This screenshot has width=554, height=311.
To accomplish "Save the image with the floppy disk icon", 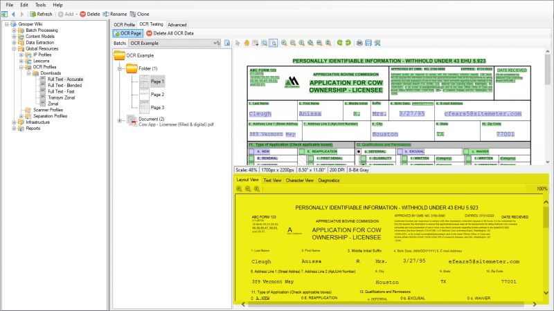I will pyautogui.click(x=368, y=43).
